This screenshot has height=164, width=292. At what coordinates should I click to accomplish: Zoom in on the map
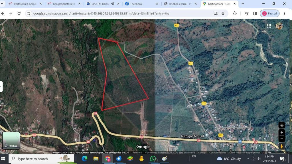tap(281, 132)
